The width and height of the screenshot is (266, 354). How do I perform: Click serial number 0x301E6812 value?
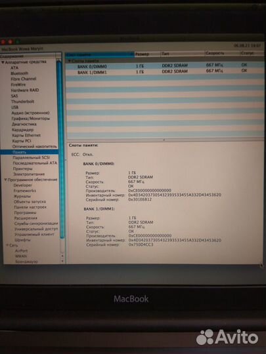pos(140,199)
